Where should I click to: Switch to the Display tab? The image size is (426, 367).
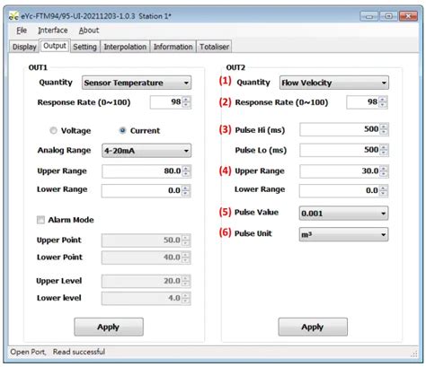pyautogui.click(x=24, y=47)
